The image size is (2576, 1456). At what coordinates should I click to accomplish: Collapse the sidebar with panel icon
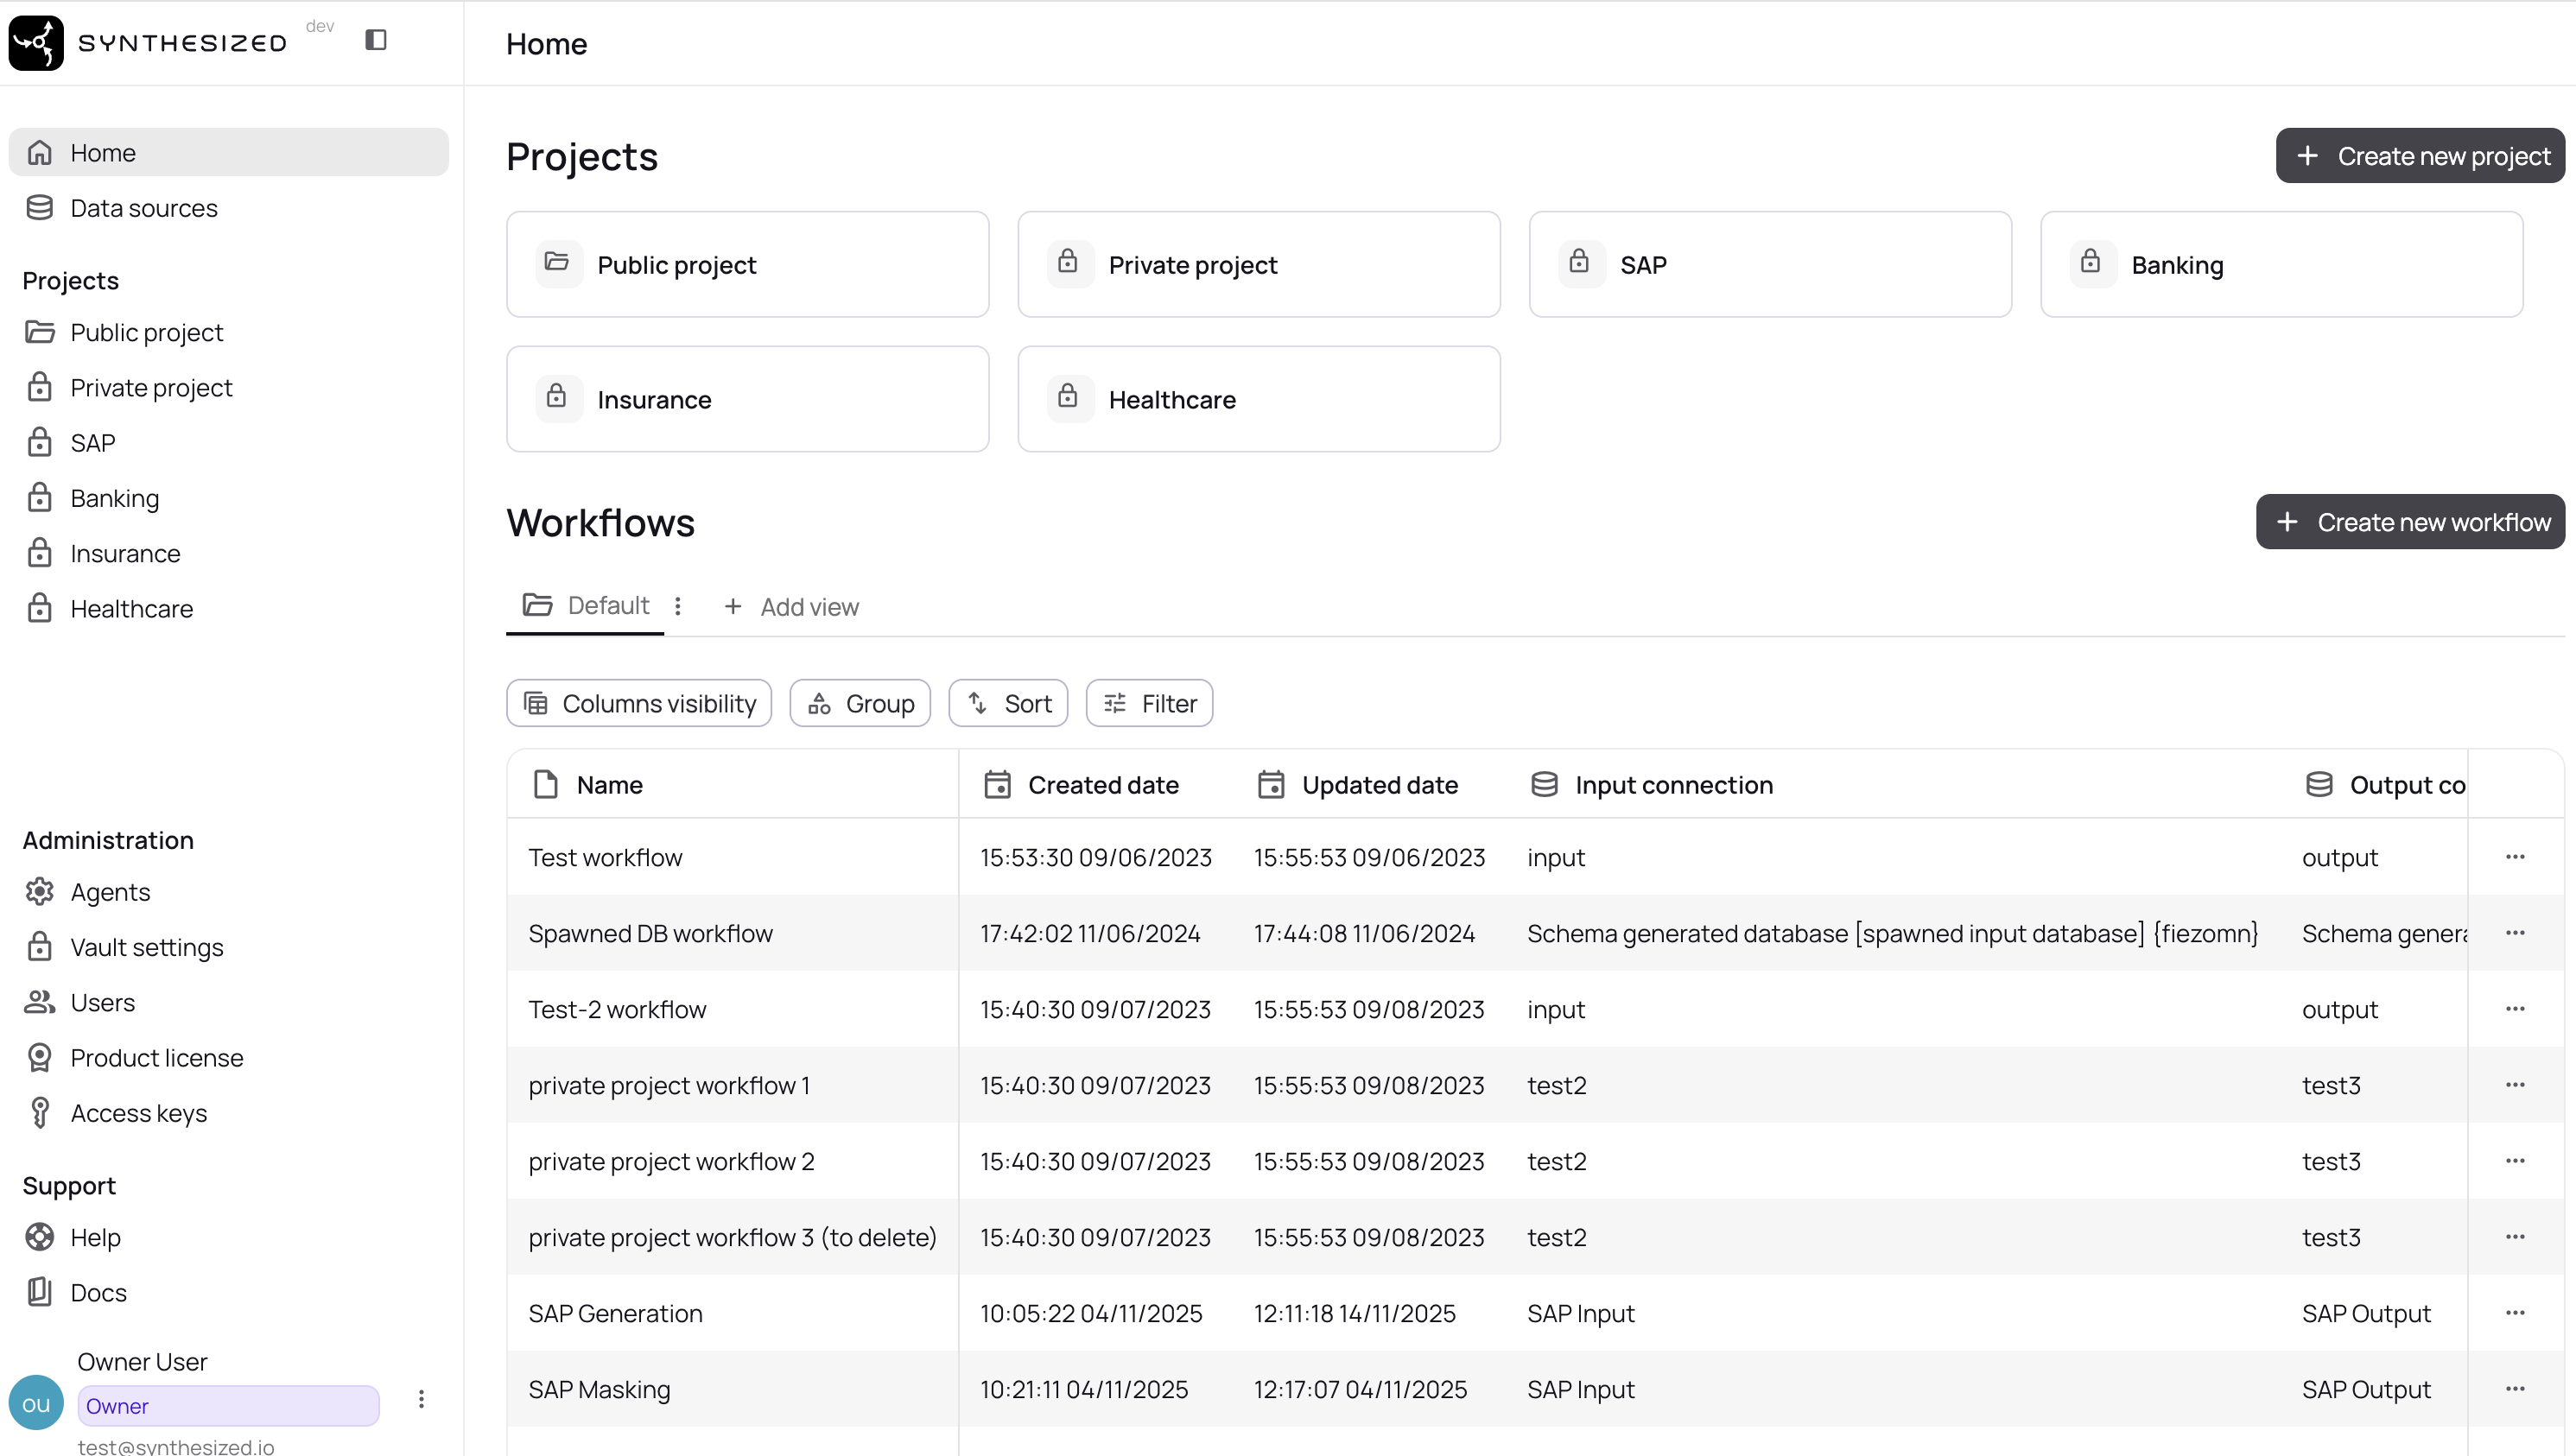375,40
